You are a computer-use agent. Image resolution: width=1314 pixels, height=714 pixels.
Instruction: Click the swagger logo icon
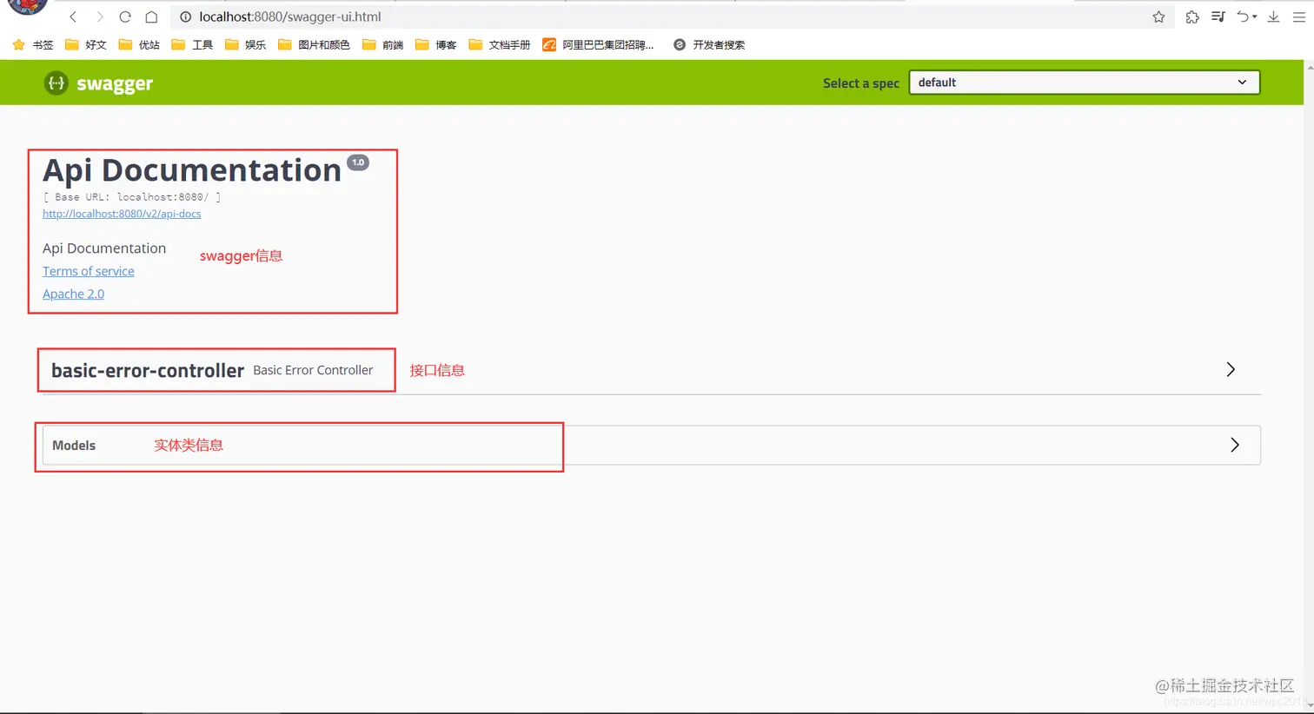tap(56, 83)
